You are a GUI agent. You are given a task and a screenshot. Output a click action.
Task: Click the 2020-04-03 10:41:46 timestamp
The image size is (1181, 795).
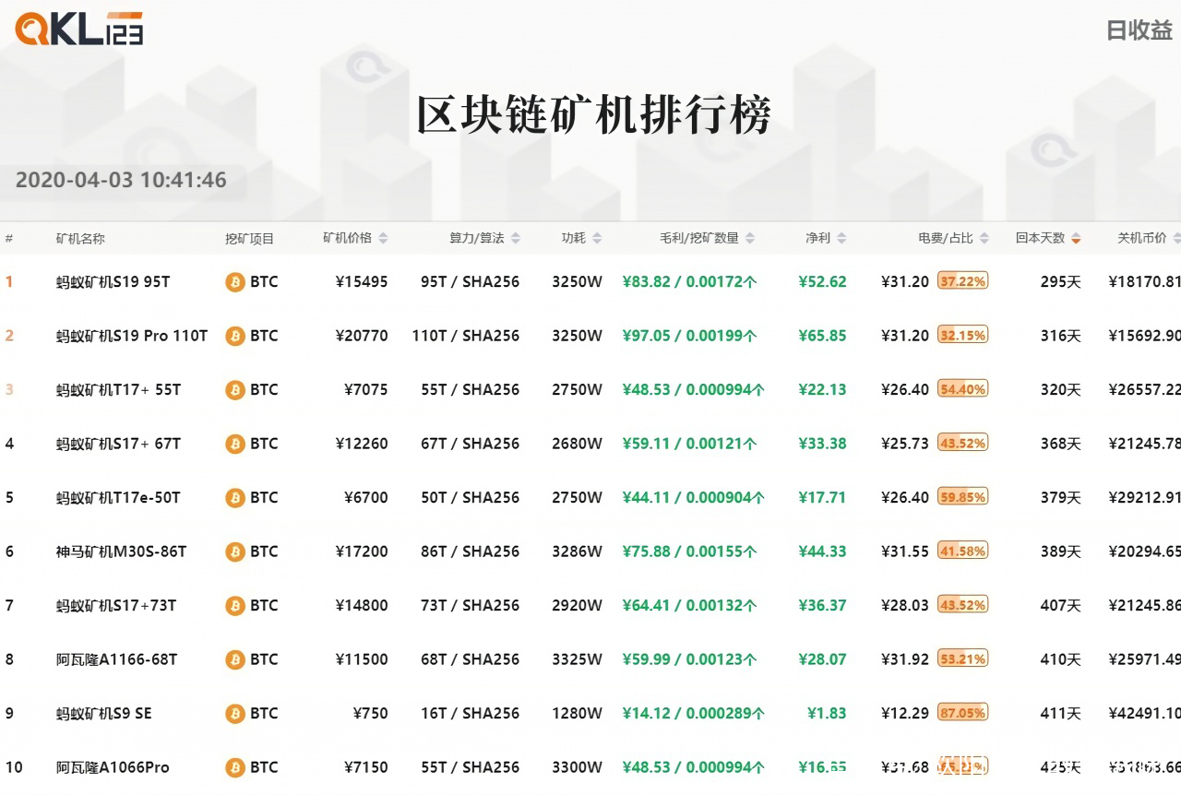[x=121, y=180]
